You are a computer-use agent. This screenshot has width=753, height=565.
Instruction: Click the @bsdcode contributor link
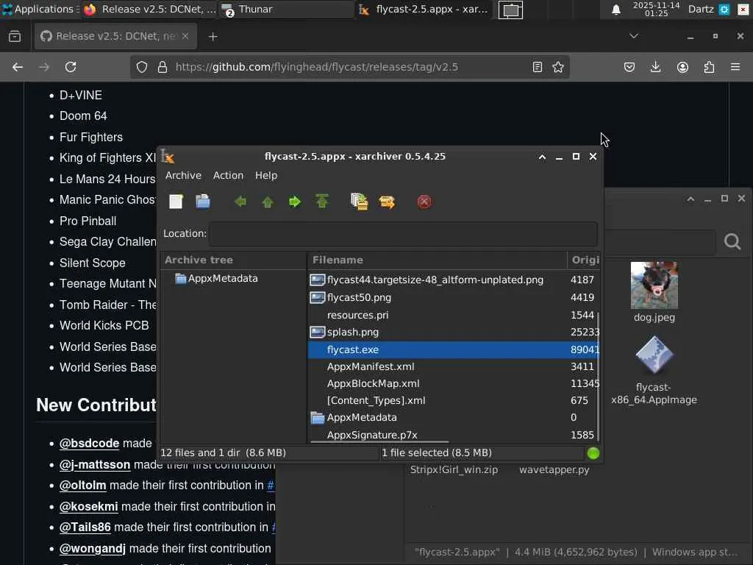tap(89, 443)
